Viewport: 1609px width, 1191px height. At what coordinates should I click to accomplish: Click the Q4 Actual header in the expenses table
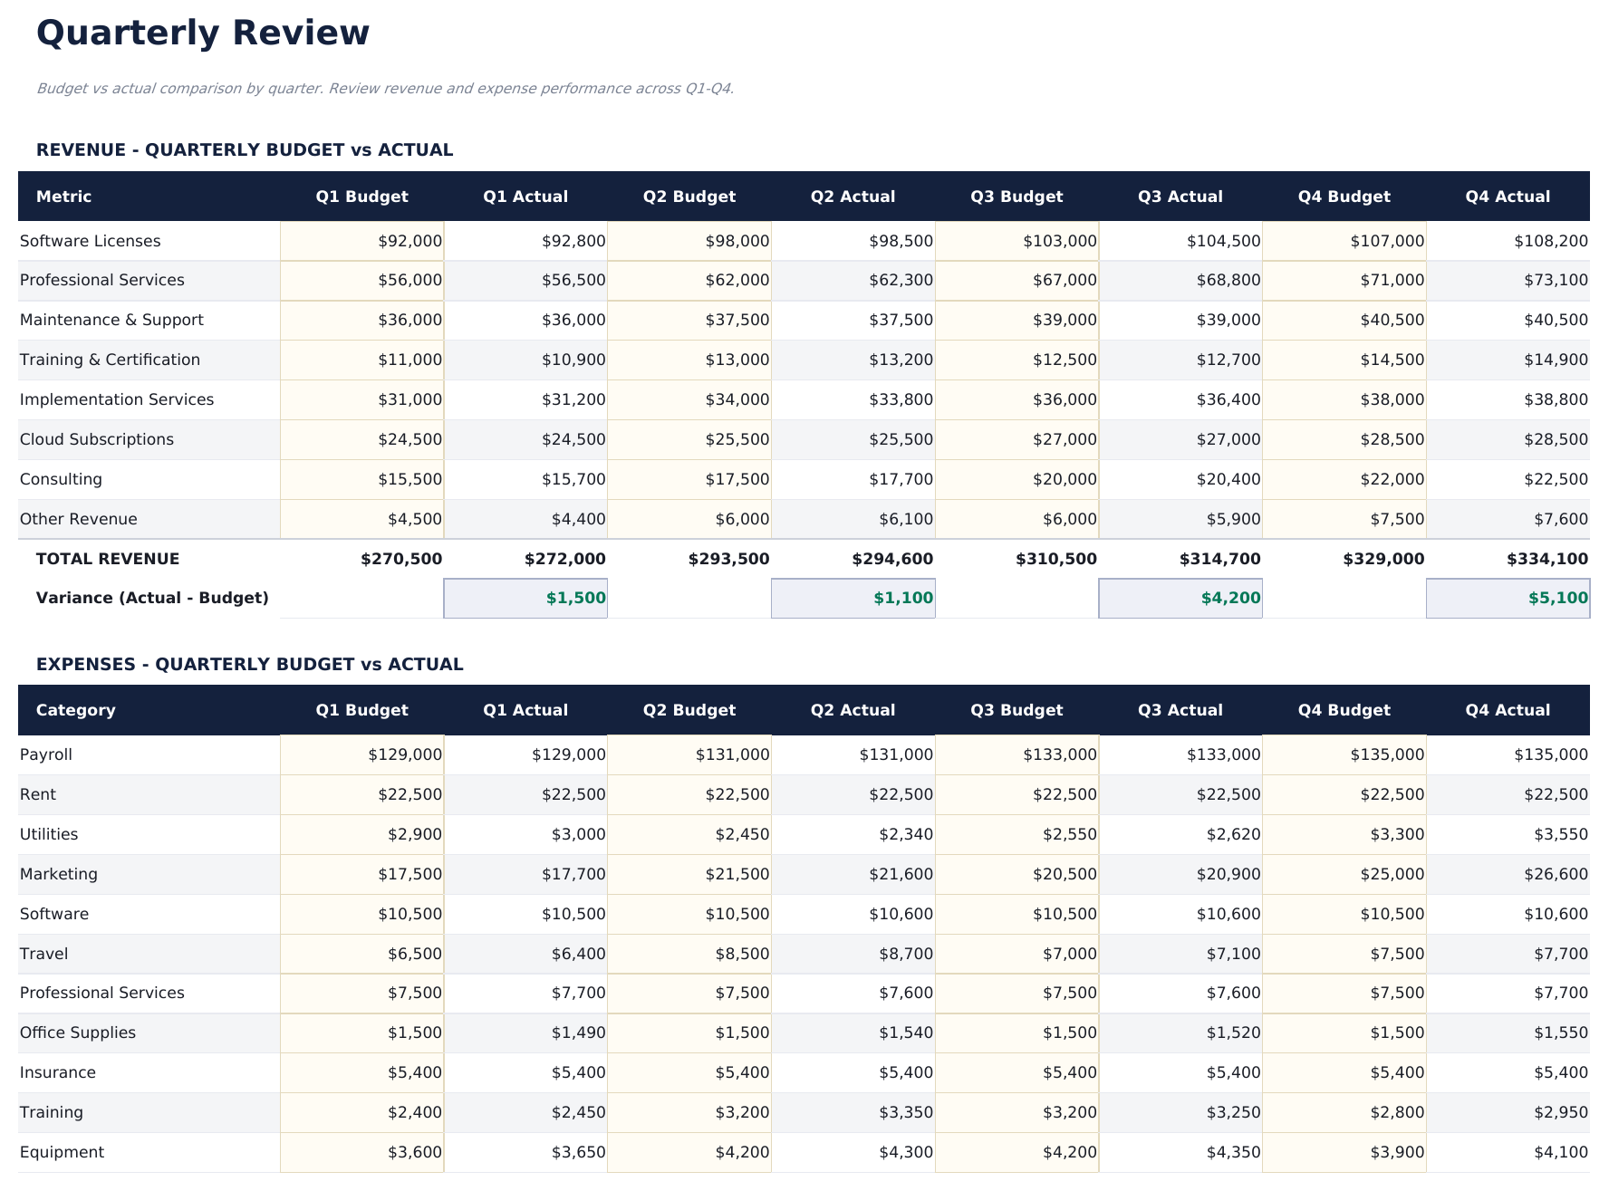(x=1507, y=710)
